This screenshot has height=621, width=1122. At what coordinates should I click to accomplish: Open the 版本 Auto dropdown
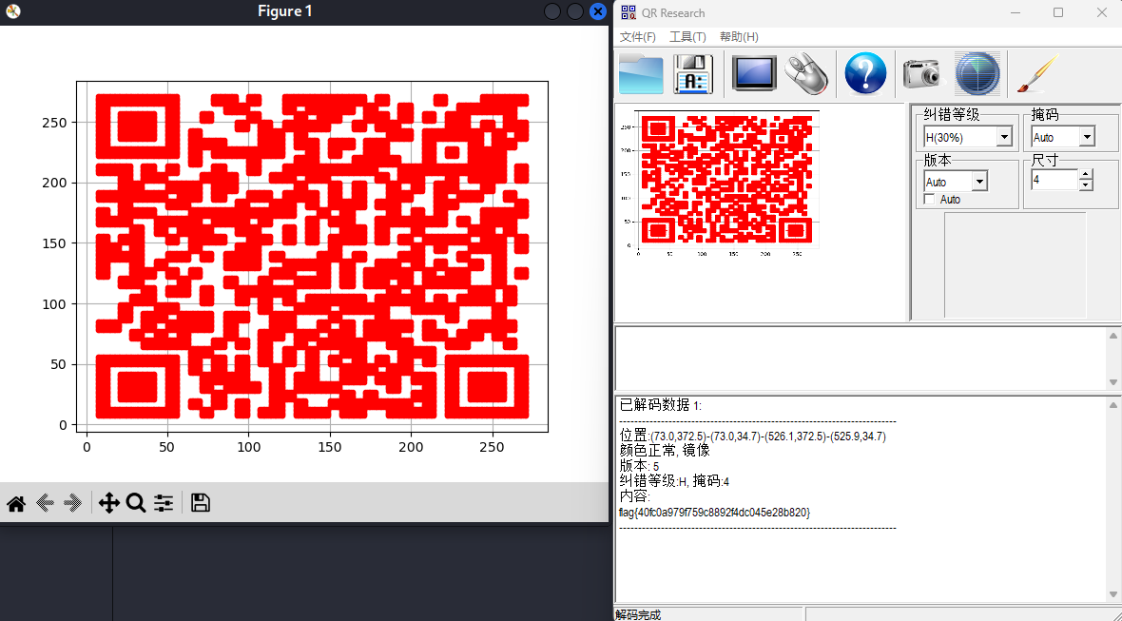coord(979,182)
